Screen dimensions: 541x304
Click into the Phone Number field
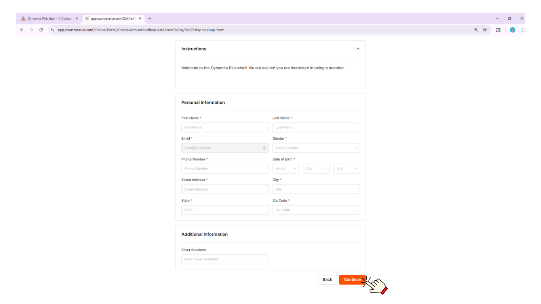[225, 169]
